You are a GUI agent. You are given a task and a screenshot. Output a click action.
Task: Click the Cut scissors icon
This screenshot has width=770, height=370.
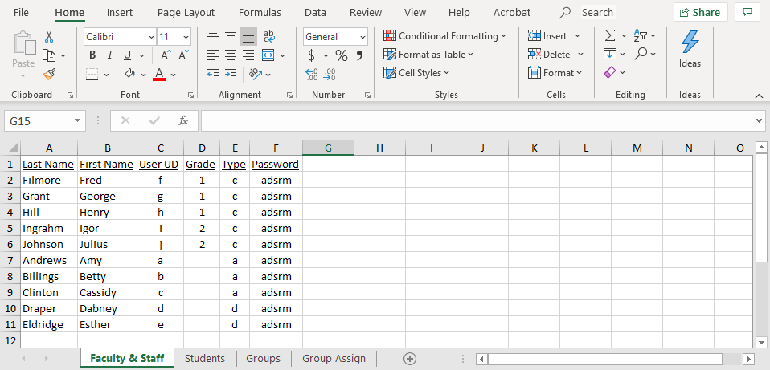point(49,36)
